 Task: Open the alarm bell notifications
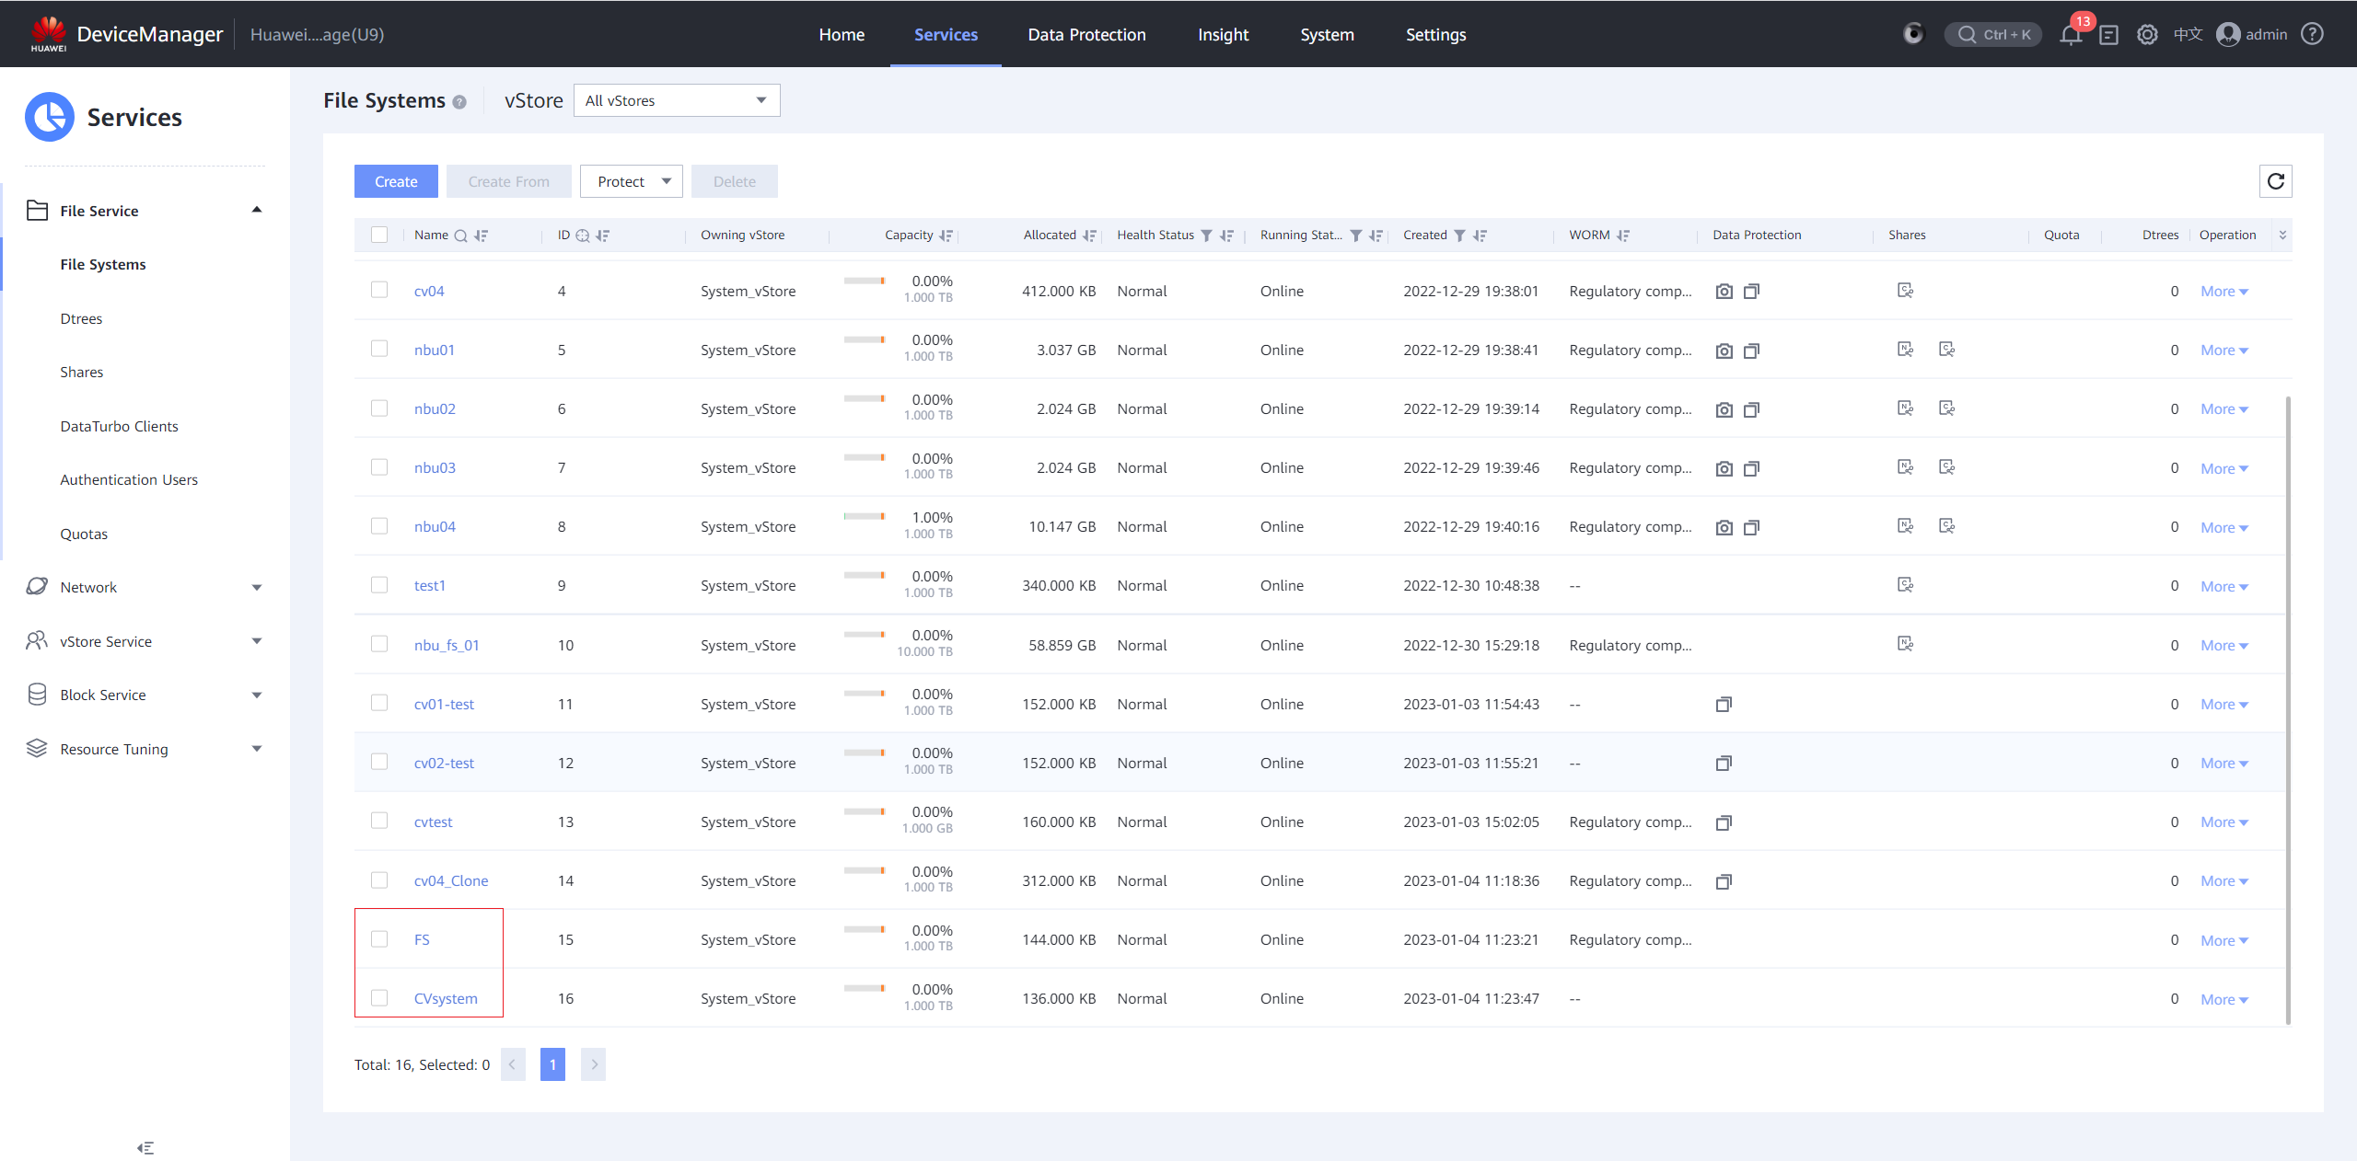[2071, 35]
